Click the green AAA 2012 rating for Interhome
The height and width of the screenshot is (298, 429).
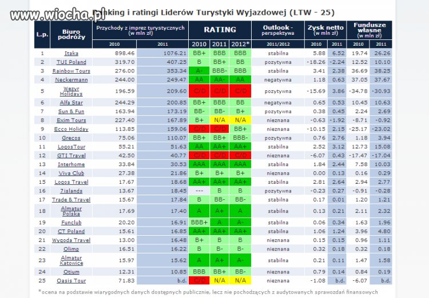(240, 164)
